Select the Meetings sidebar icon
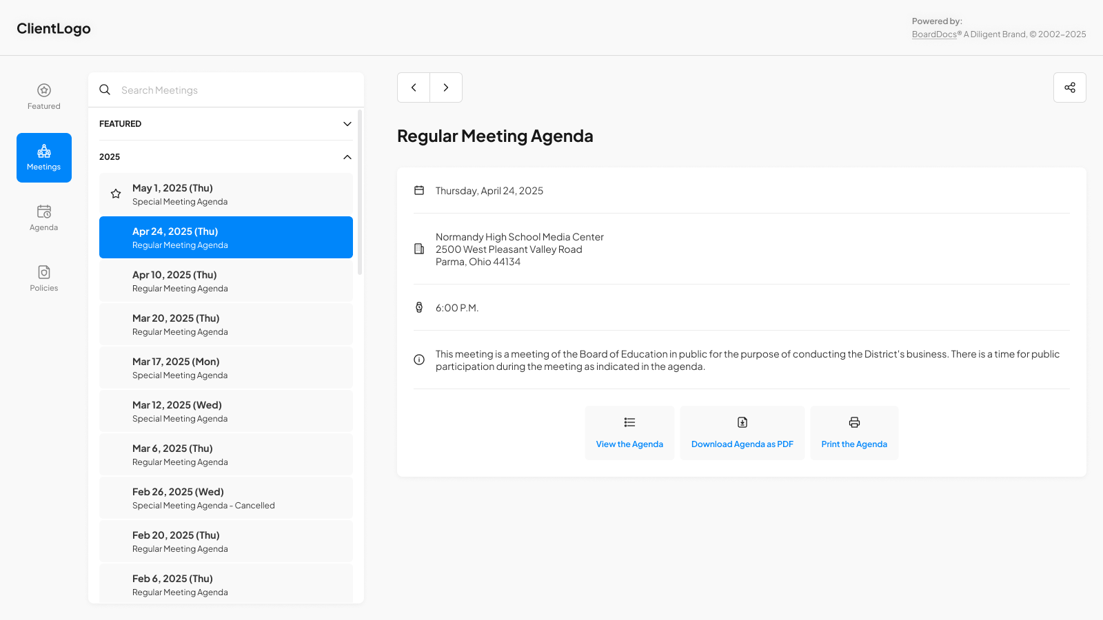The height and width of the screenshot is (620, 1103). pos(44,158)
